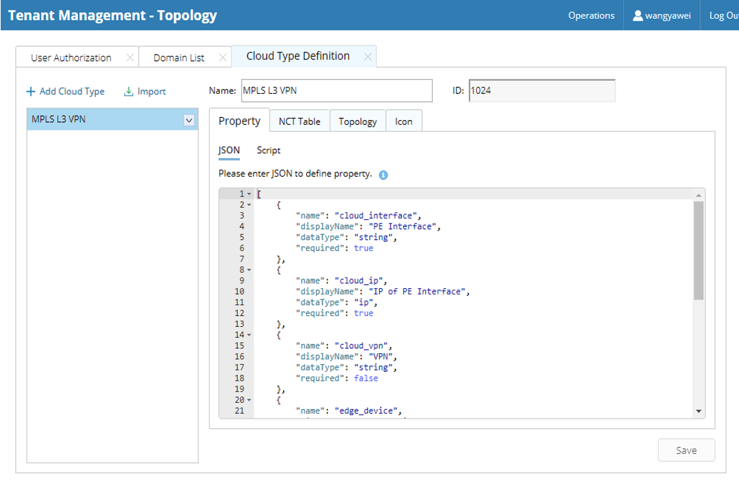Open the MPLS L3 VPN dropdown arrow
The image size is (739, 491).
point(189,120)
